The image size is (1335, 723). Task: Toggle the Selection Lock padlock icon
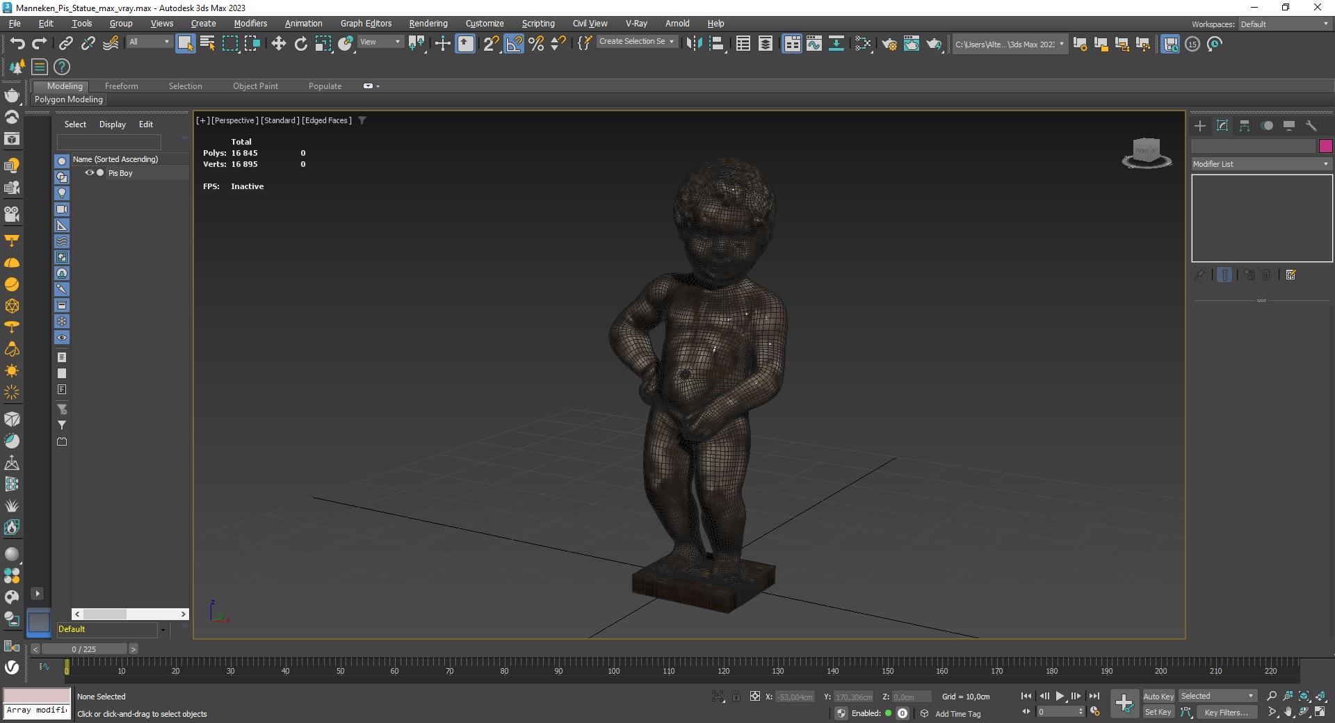(x=736, y=696)
